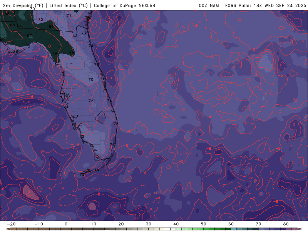Click the red "-2" lifted index contour label

tap(59, 81)
